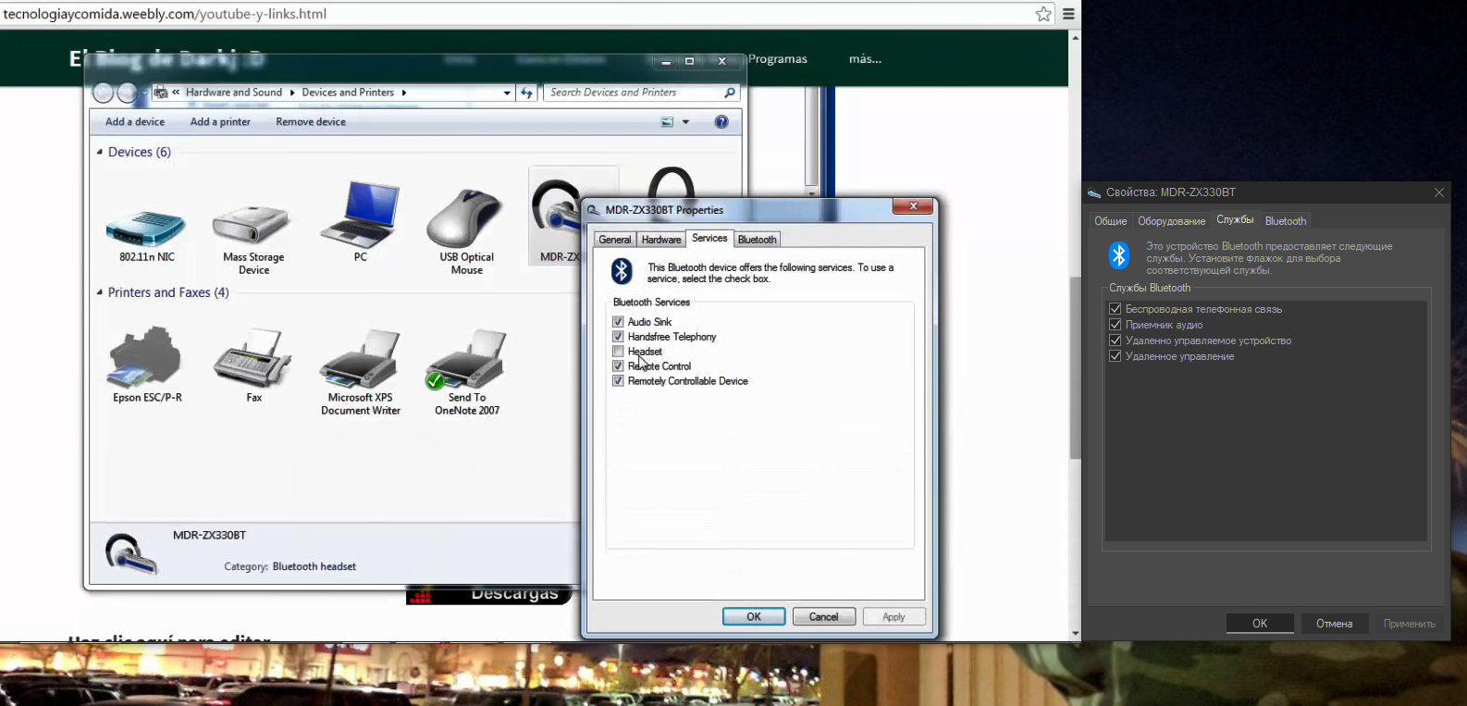The width and height of the screenshot is (1467, 706).
Task: Click MDR-ZX330BT headset icon in details pane
Action: 130,553
